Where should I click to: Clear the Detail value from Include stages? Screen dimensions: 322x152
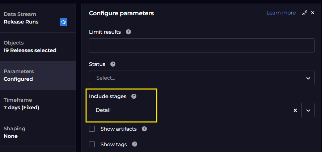tap(295, 110)
